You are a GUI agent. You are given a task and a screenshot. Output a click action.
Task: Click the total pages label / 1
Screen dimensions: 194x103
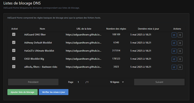tap(87, 82)
